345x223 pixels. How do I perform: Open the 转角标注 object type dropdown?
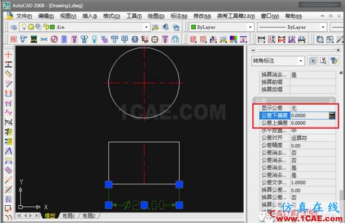301,61
